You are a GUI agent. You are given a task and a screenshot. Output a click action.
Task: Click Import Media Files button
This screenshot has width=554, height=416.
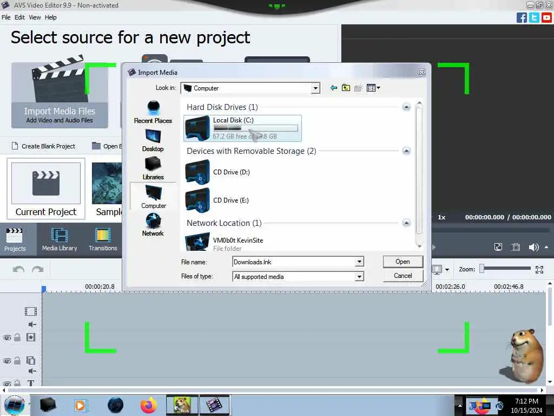tap(60, 95)
